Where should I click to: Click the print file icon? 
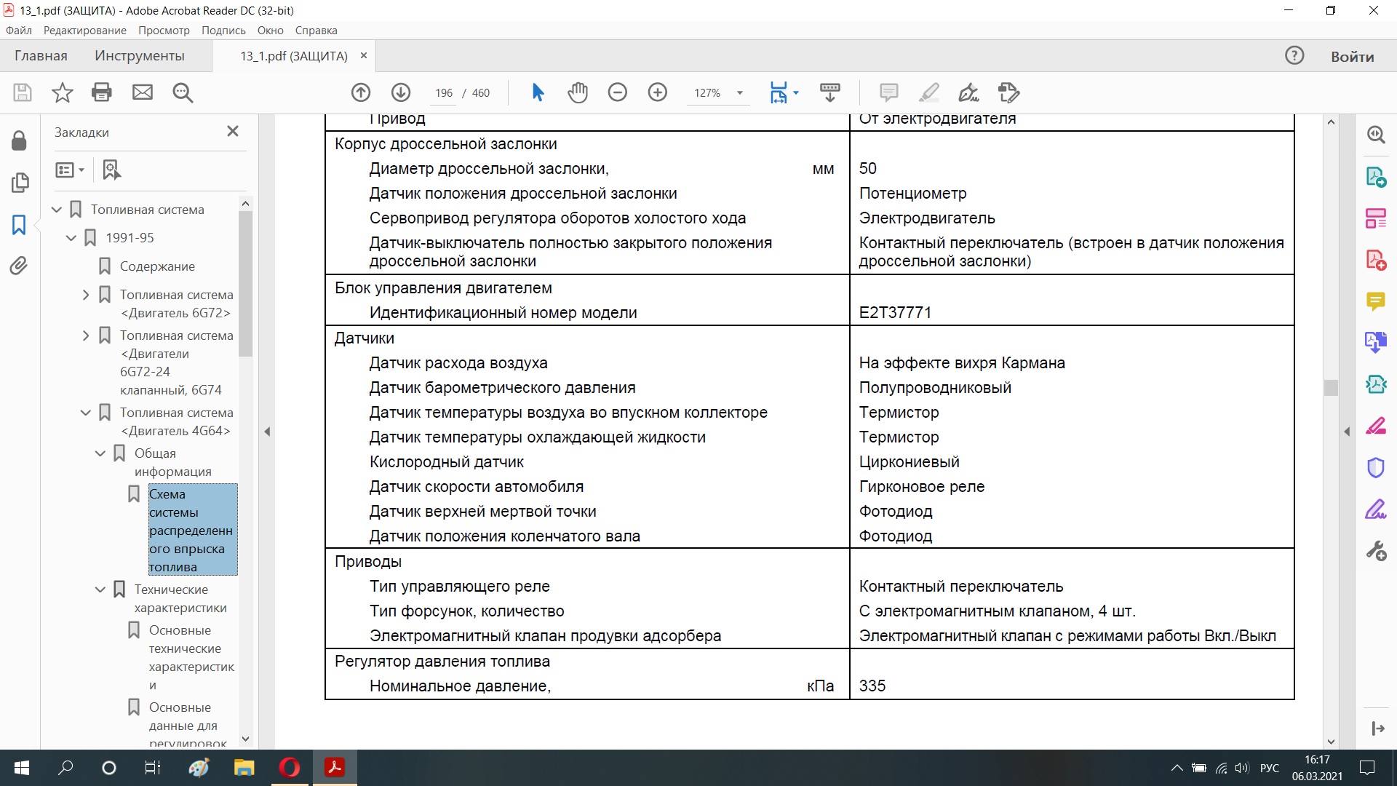click(102, 92)
